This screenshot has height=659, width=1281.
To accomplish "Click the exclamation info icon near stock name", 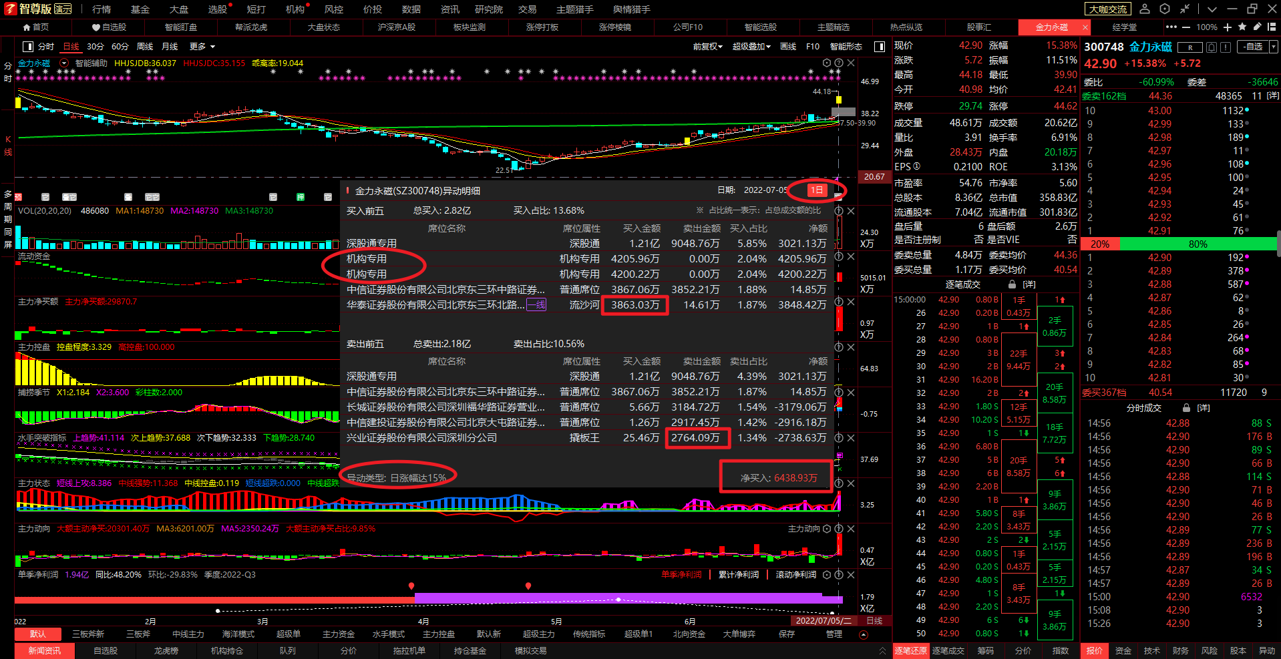I will (1226, 47).
